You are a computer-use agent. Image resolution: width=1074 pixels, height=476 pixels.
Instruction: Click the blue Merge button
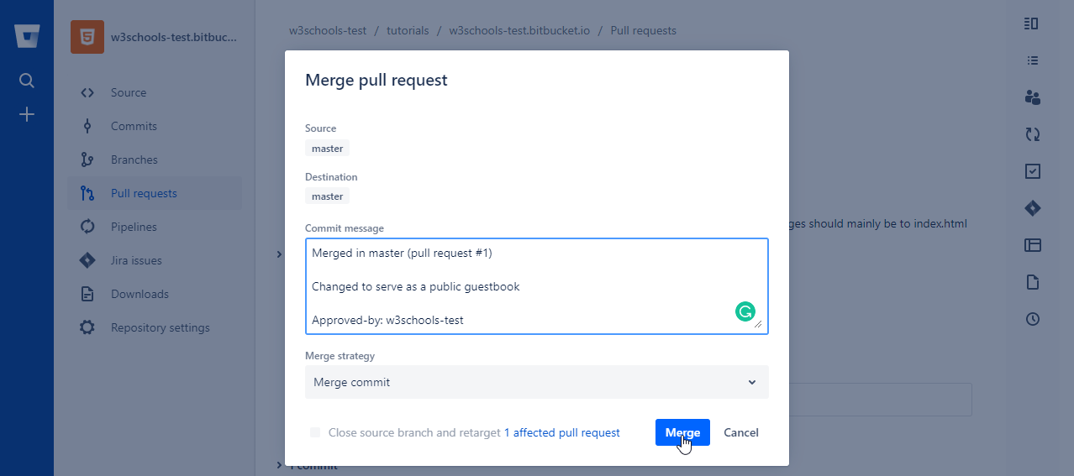point(682,432)
